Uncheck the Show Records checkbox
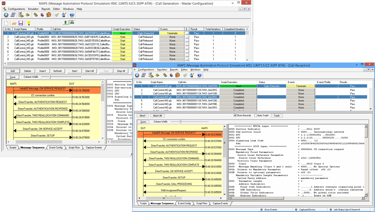Screen dimensions: 375x212 [x=235, y=115]
